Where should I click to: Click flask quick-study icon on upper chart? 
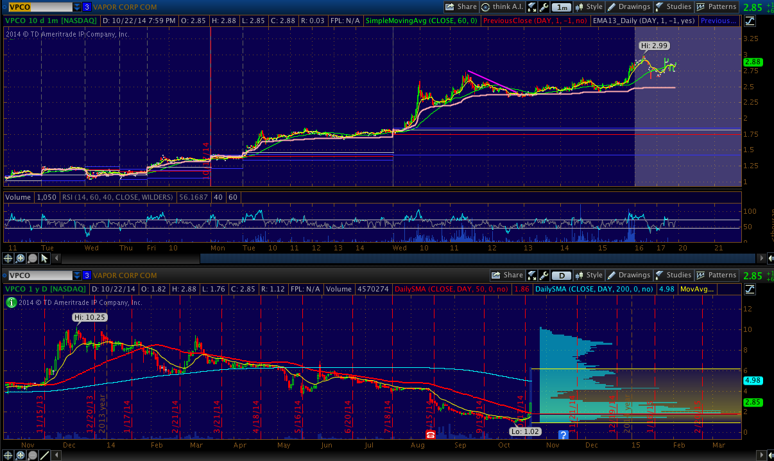[x=533, y=6]
